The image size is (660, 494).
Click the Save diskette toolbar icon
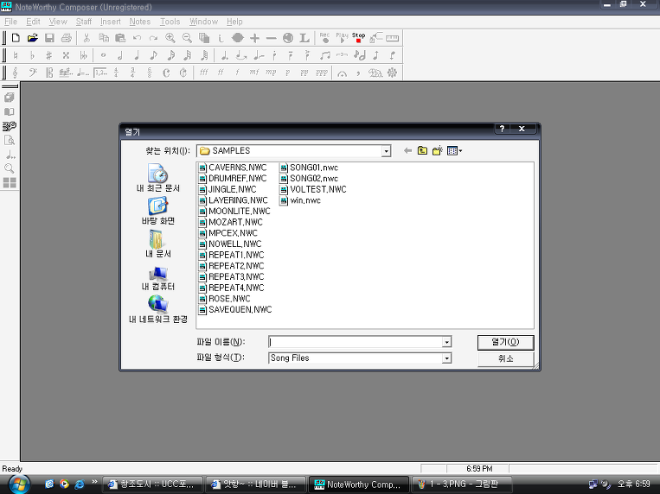(x=49, y=38)
